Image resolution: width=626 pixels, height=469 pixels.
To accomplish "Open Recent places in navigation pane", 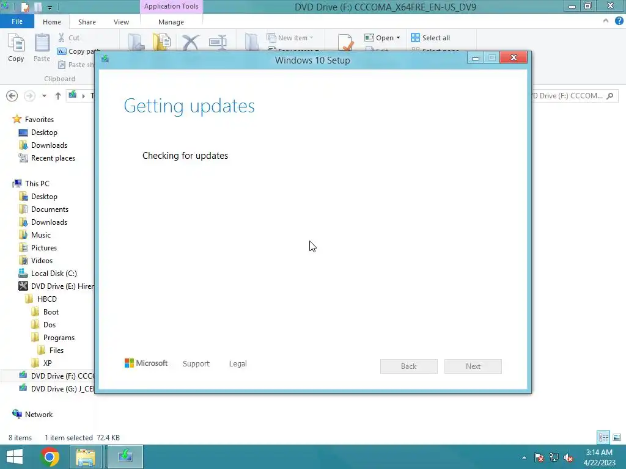I will pyautogui.click(x=53, y=158).
